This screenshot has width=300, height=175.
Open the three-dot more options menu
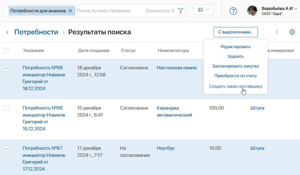click(277, 32)
